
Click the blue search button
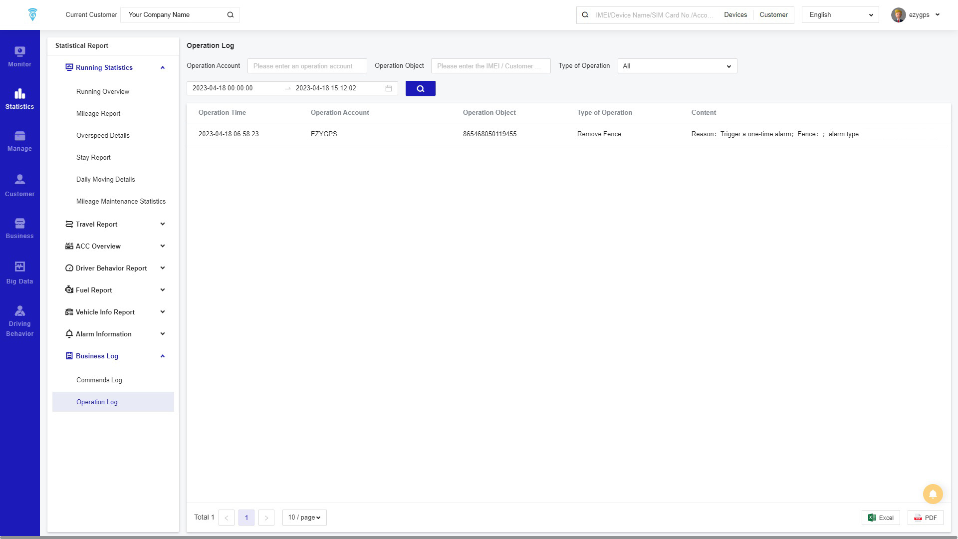(x=420, y=88)
